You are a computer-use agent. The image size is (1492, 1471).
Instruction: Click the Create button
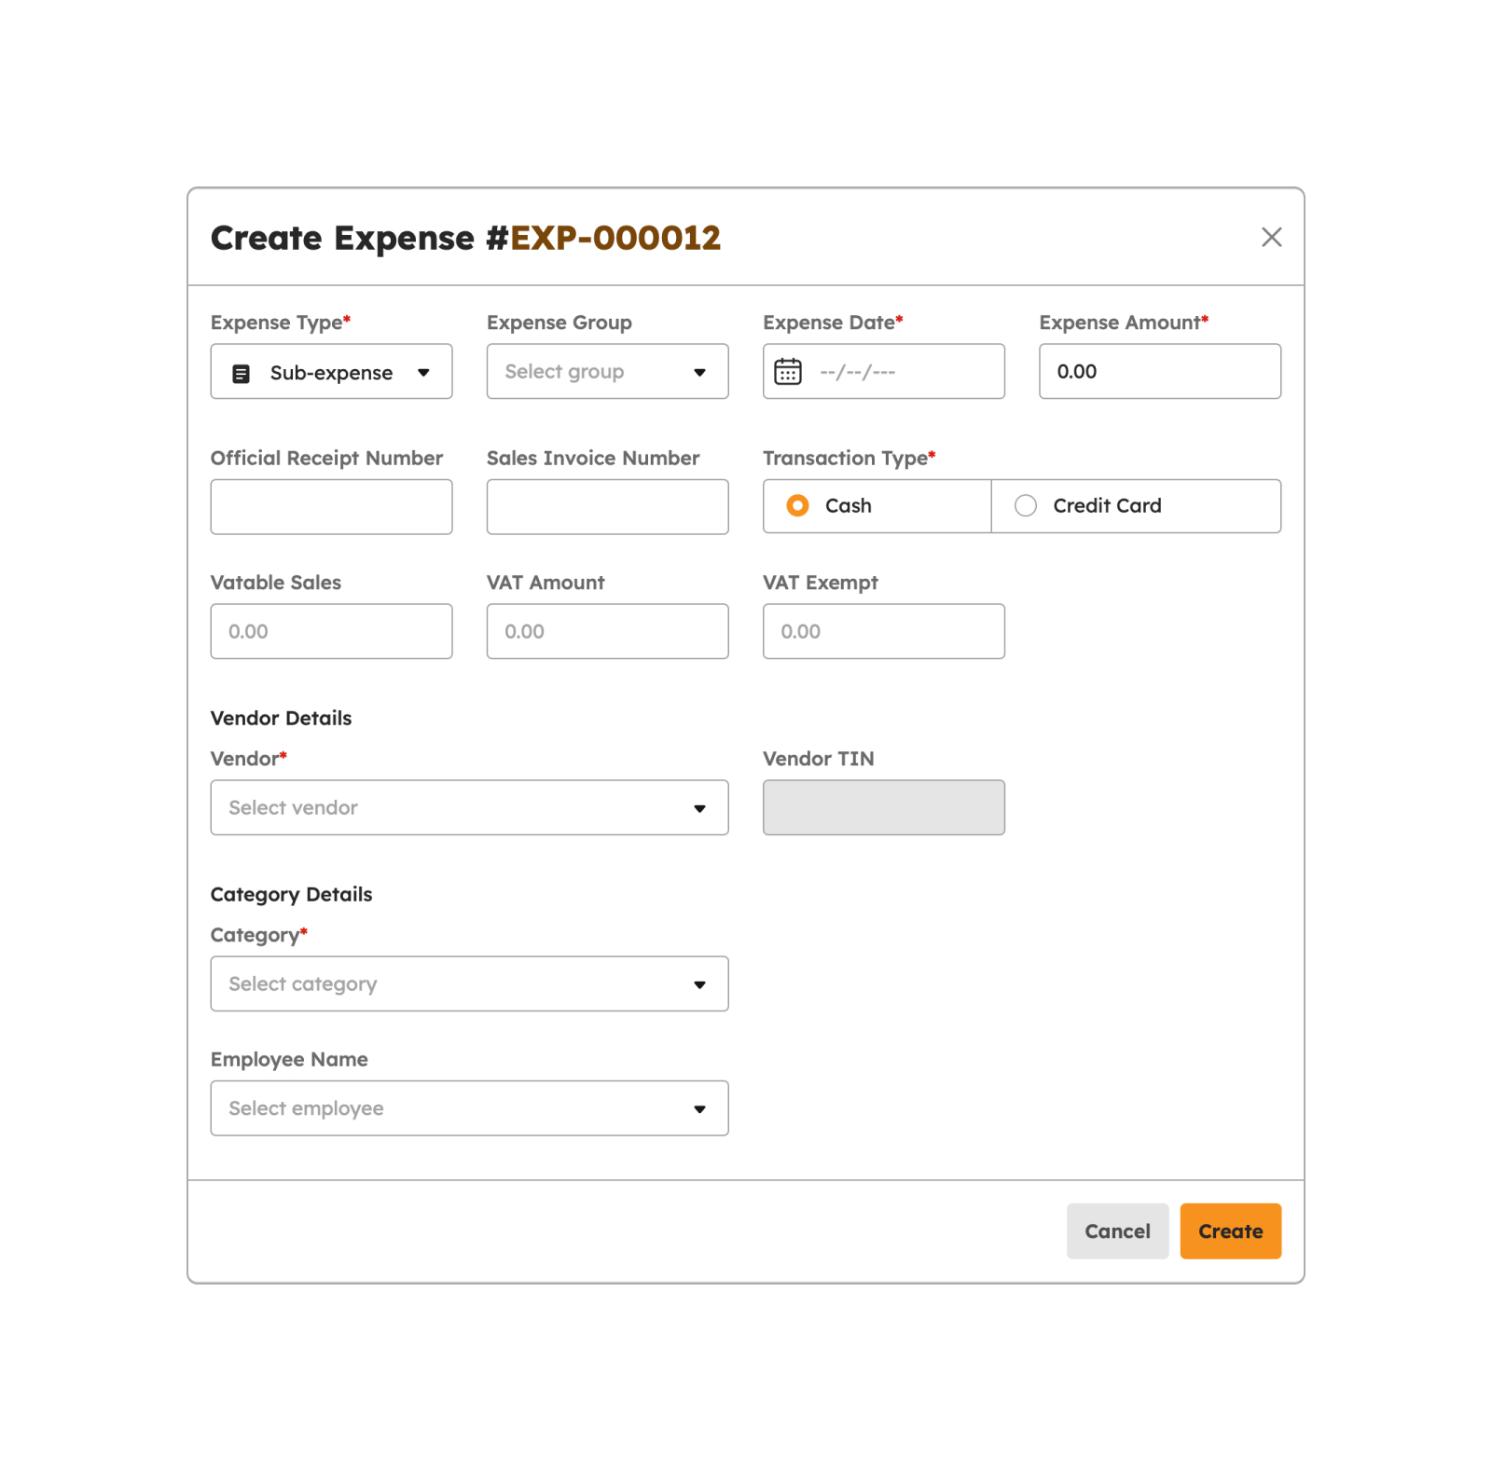point(1230,1231)
